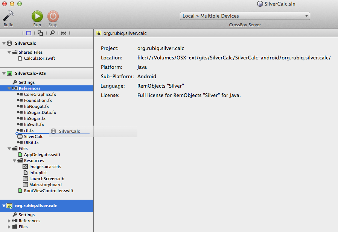
Task: Open the Local » Multiple Devices CrossBox dropdown
Action: click(245, 16)
